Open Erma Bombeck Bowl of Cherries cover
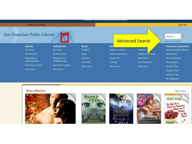This screenshot has height=144, width=192. pyautogui.click(x=177, y=109)
